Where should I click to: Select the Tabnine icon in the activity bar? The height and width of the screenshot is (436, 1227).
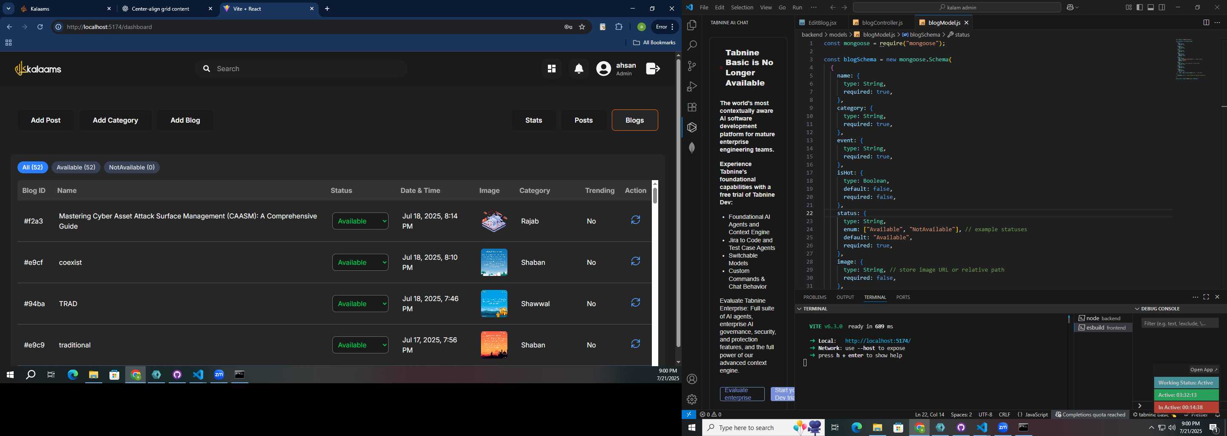691,128
